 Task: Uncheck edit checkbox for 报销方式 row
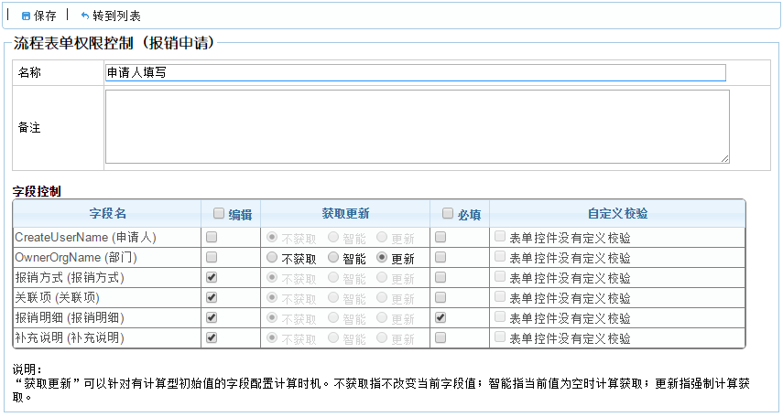pyautogui.click(x=212, y=277)
